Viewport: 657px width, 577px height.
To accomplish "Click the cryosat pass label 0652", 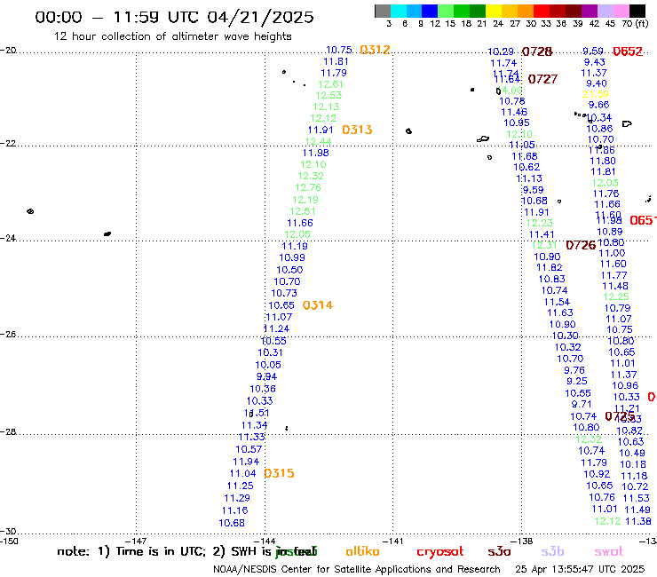I will pos(628,51).
